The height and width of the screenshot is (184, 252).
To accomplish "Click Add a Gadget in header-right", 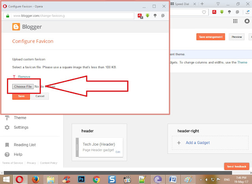I will [198, 142].
